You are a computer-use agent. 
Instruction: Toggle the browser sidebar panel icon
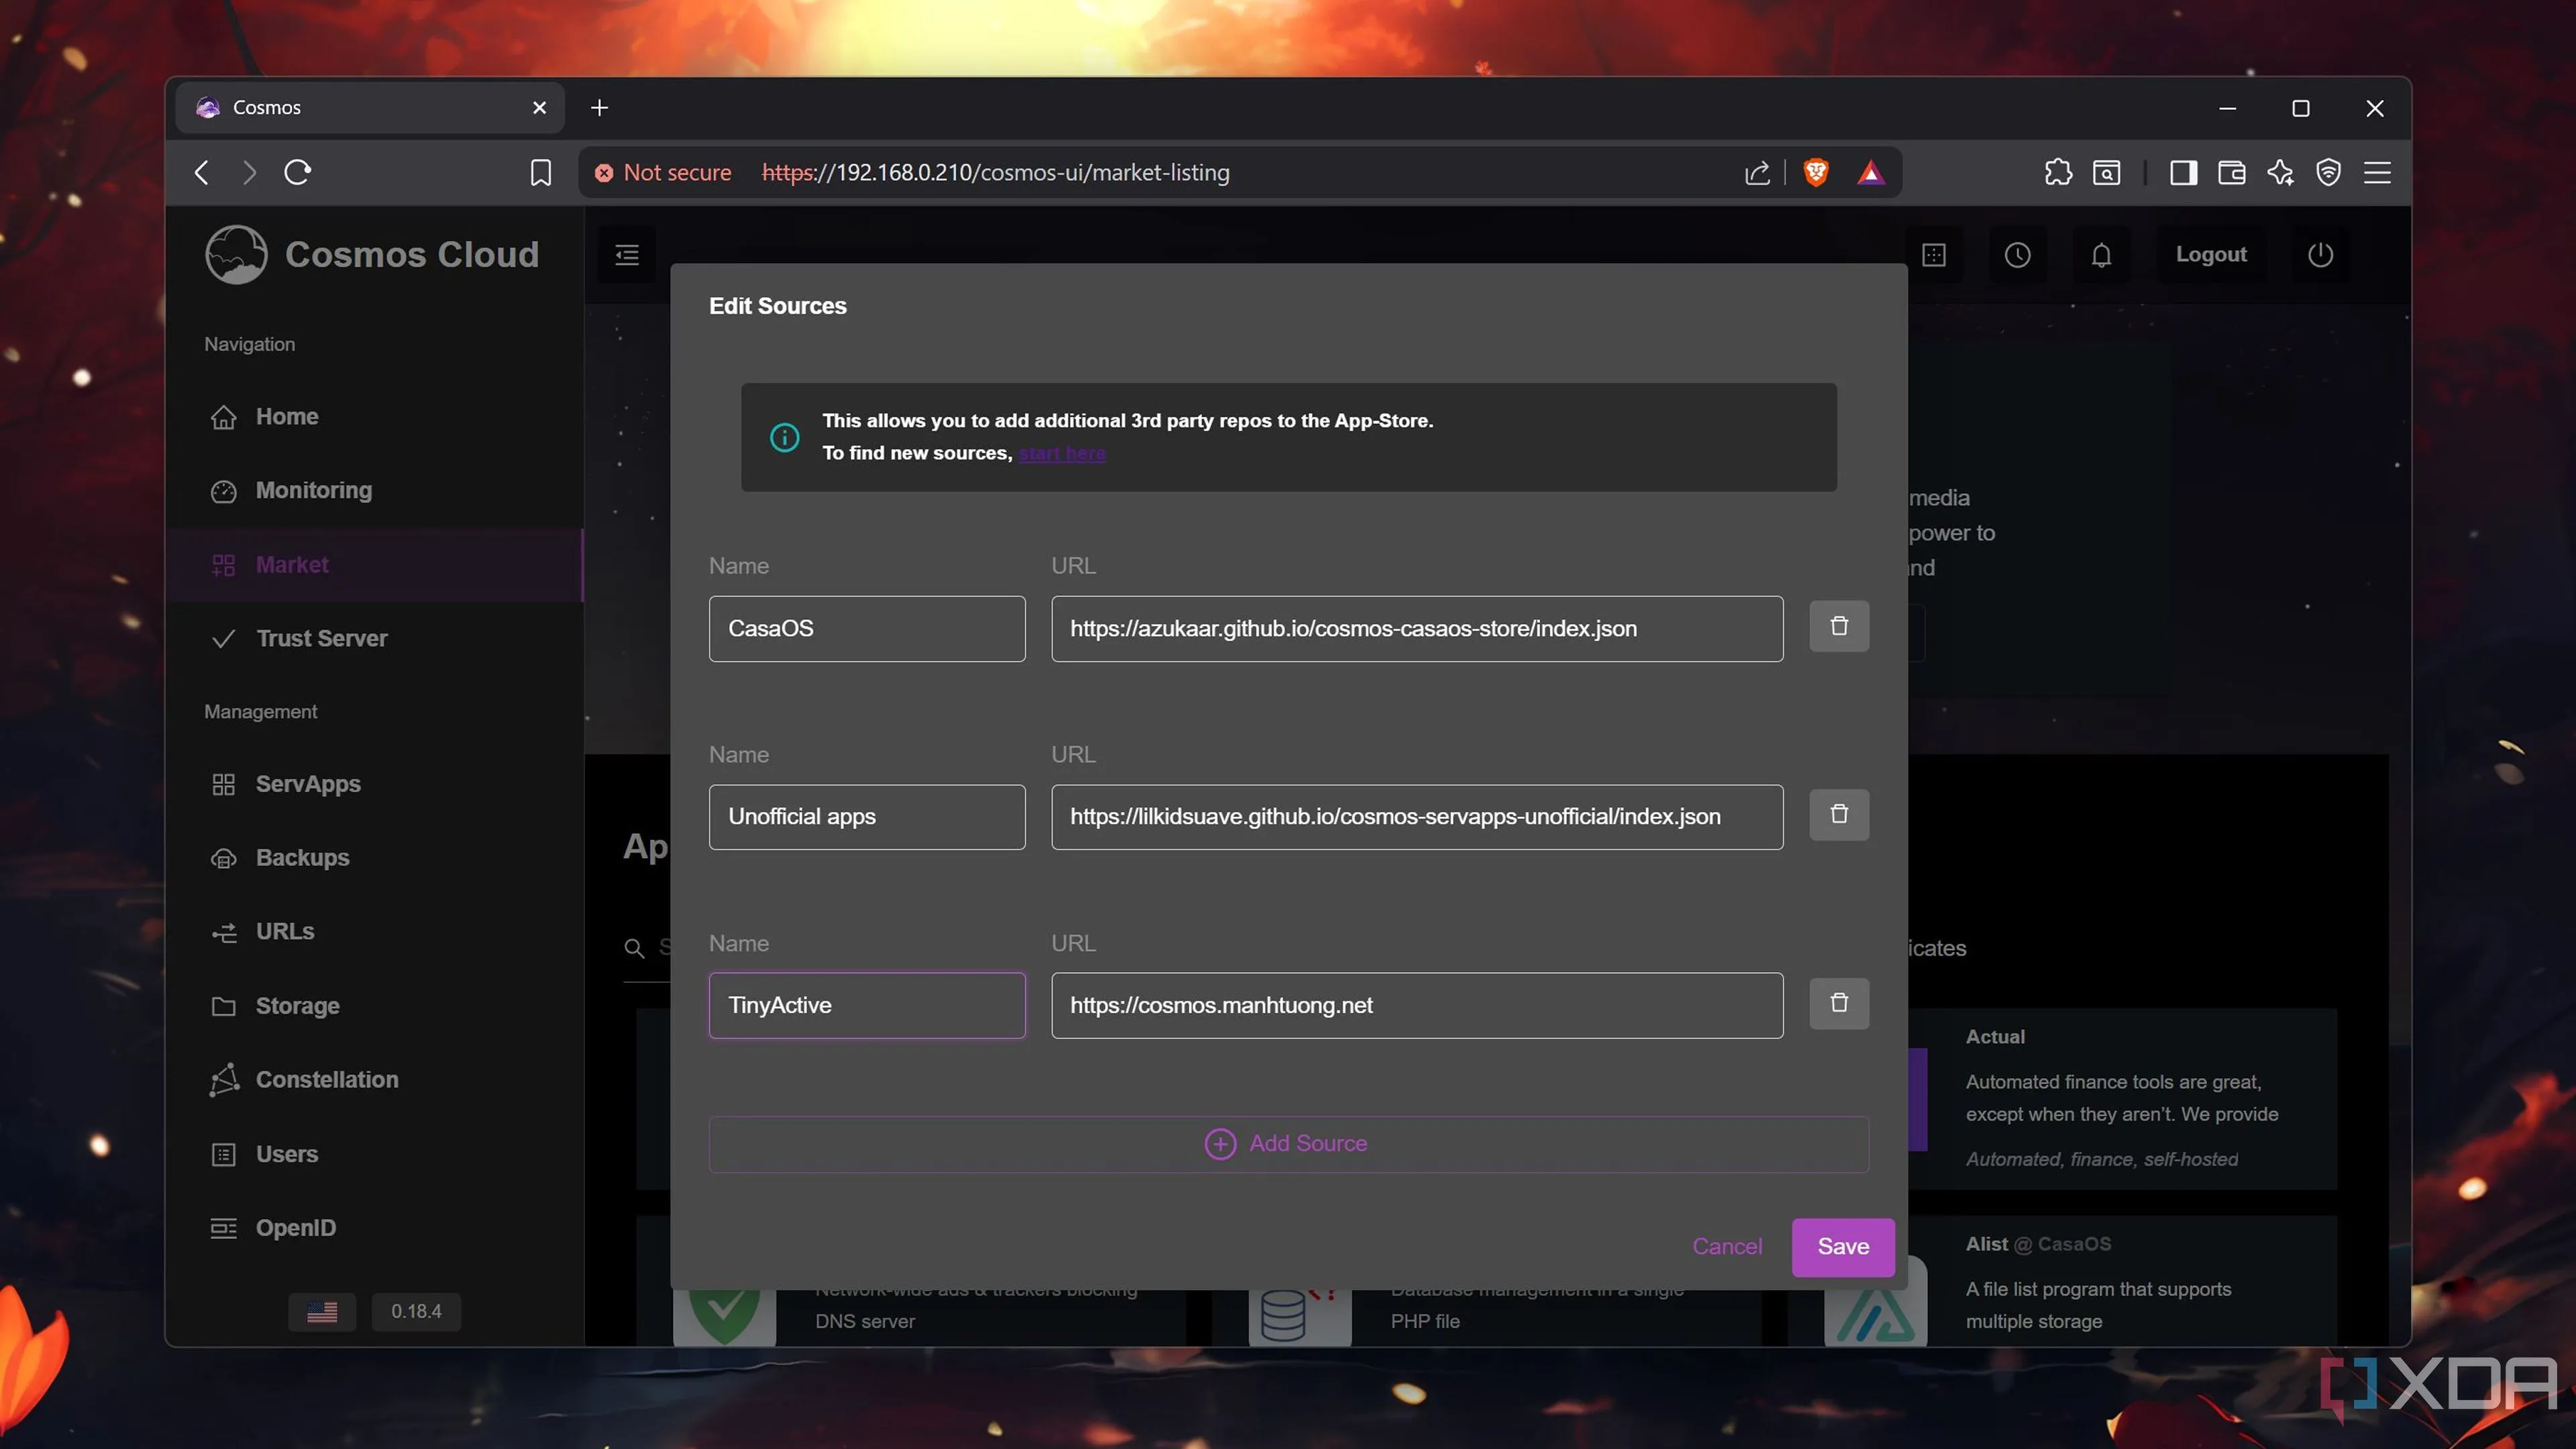2183,172
